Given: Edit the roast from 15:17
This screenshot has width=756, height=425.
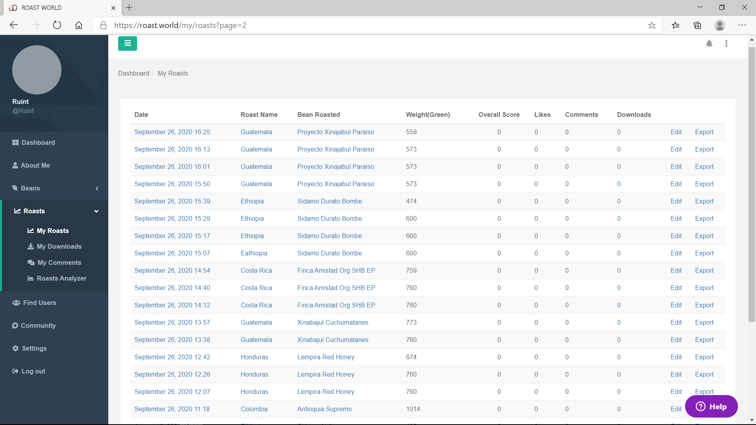Looking at the screenshot, I should [676, 236].
